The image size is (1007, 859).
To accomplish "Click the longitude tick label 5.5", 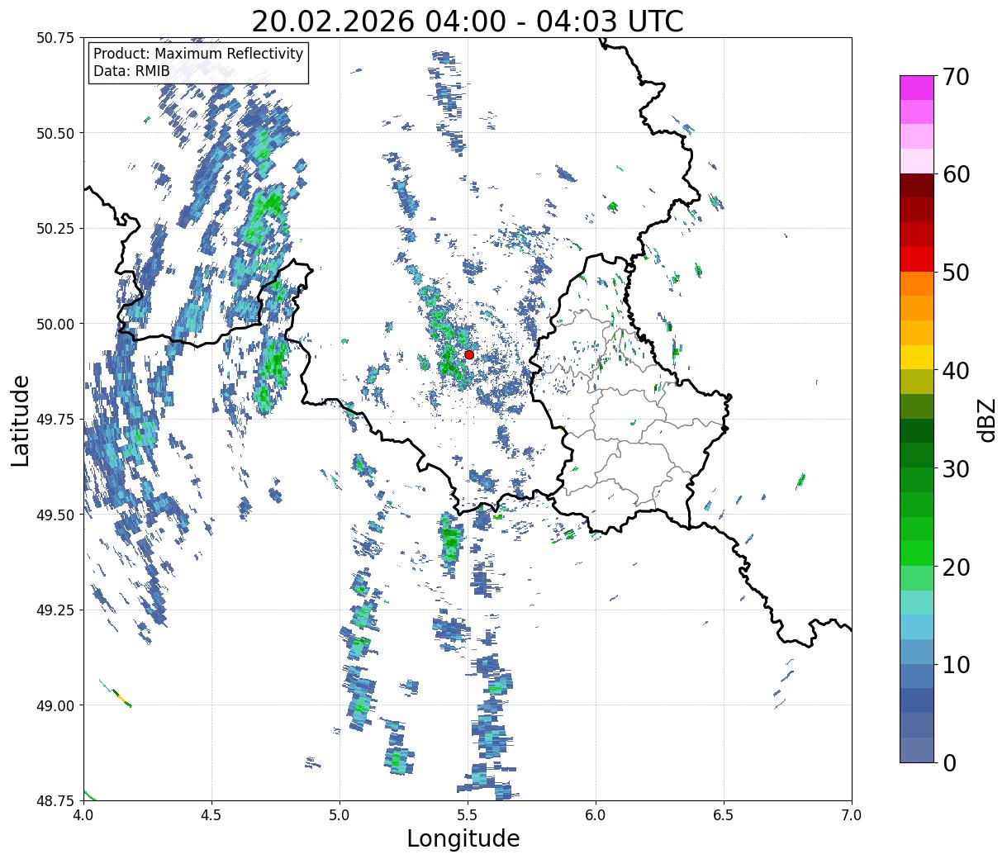I will click(468, 815).
